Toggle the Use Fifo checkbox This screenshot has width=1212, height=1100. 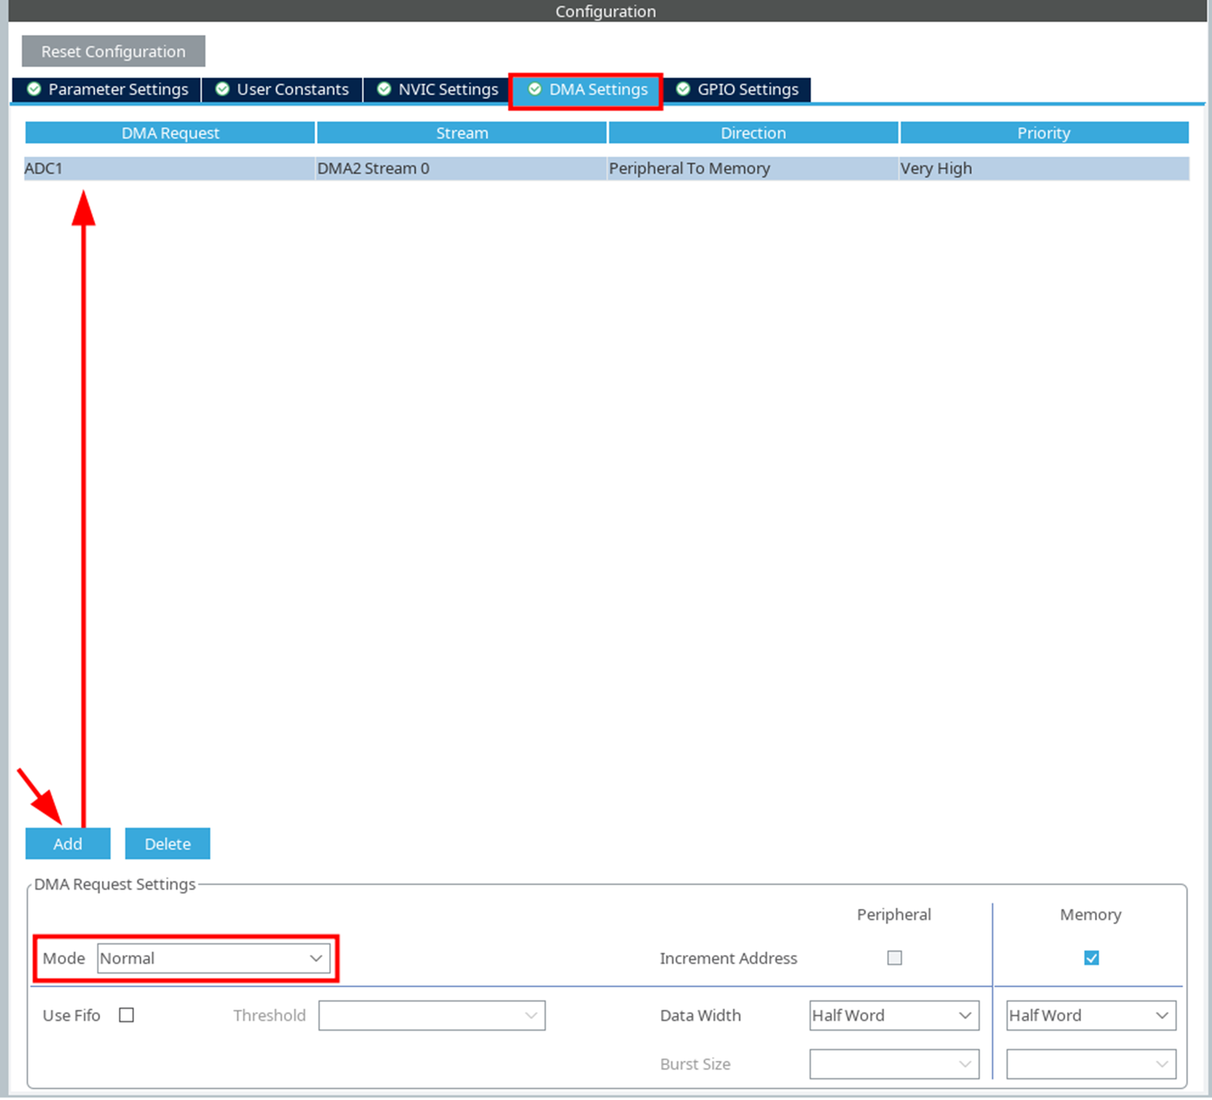pos(126,1015)
